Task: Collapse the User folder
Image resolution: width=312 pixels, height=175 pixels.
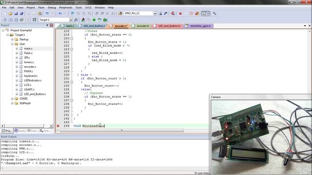Action: coord(12,44)
